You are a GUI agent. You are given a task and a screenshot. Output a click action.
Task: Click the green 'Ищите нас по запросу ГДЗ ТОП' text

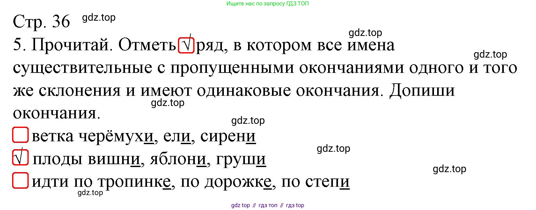pyautogui.click(x=268, y=3)
